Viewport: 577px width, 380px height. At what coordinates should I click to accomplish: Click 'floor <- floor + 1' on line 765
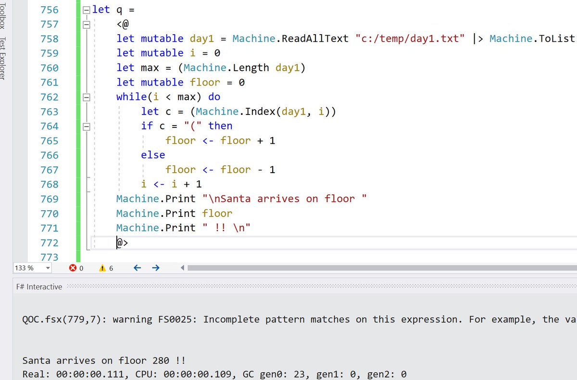(x=220, y=140)
